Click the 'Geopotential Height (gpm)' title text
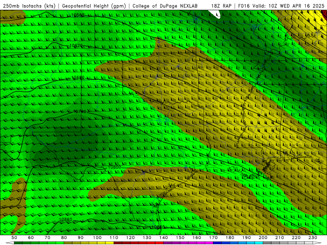Image resolution: width=327 pixels, height=245 pixels. coord(94,6)
